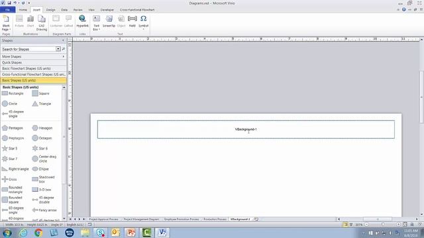
Task: Select the Heptagon shape
Action: (x=13, y=138)
